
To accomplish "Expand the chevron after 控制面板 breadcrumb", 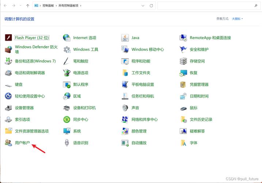I will pos(56,6).
